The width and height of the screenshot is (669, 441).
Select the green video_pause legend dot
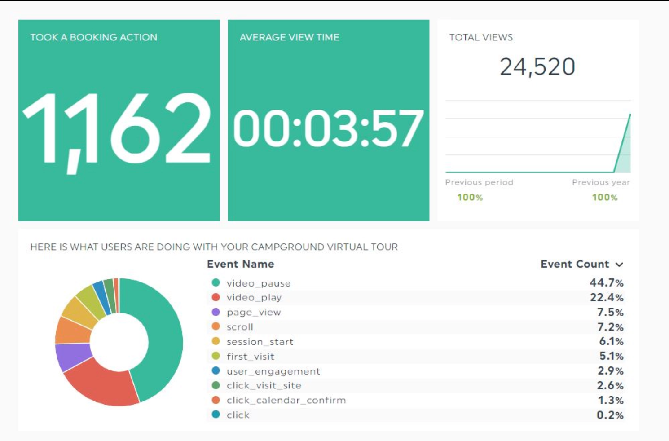pyautogui.click(x=216, y=282)
